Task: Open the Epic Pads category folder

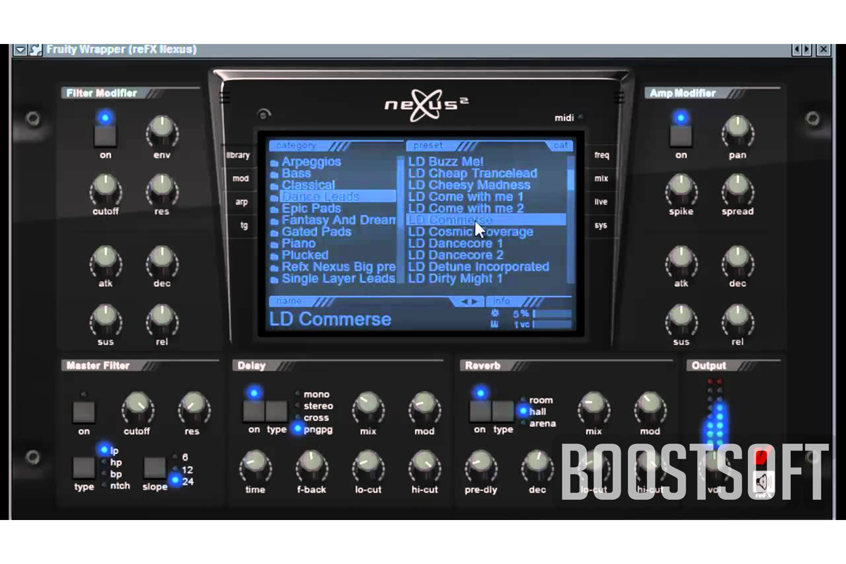Action: coord(306,209)
